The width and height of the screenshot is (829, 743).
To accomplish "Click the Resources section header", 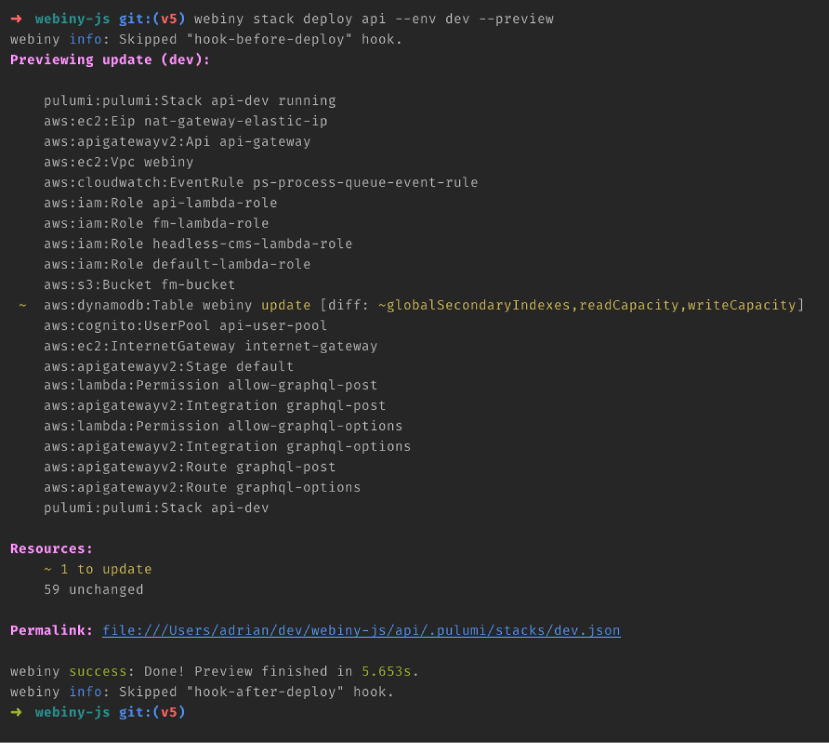I will tap(51, 548).
